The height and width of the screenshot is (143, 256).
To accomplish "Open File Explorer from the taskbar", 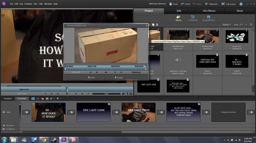I will [x=14, y=140].
